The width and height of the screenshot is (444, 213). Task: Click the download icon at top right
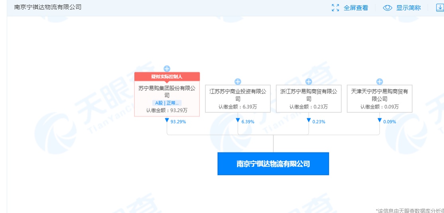pos(440,8)
